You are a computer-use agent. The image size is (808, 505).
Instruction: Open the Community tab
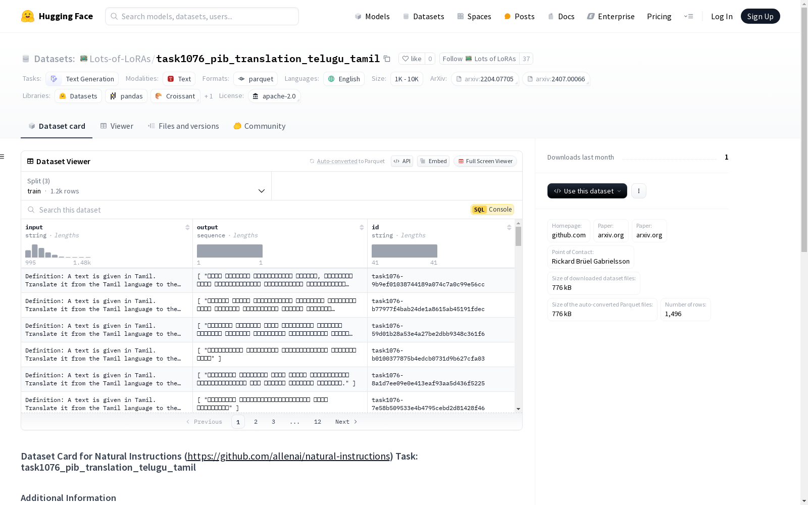pyautogui.click(x=260, y=126)
